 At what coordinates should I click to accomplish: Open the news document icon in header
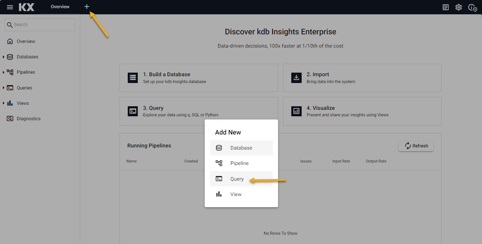tap(446, 7)
